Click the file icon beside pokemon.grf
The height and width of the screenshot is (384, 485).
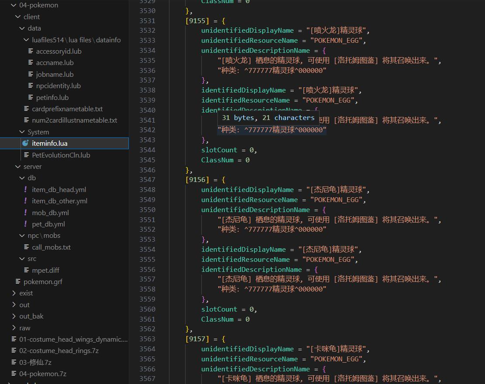click(18, 281)
